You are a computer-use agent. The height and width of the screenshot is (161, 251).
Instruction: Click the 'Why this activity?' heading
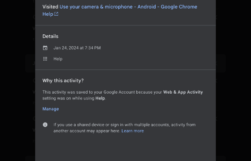point(63,80)
